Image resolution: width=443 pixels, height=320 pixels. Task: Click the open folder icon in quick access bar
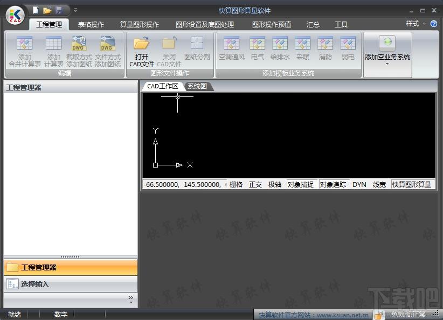coord(47,11)
